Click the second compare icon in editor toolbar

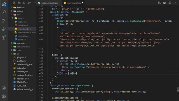[x=164, y=3]
